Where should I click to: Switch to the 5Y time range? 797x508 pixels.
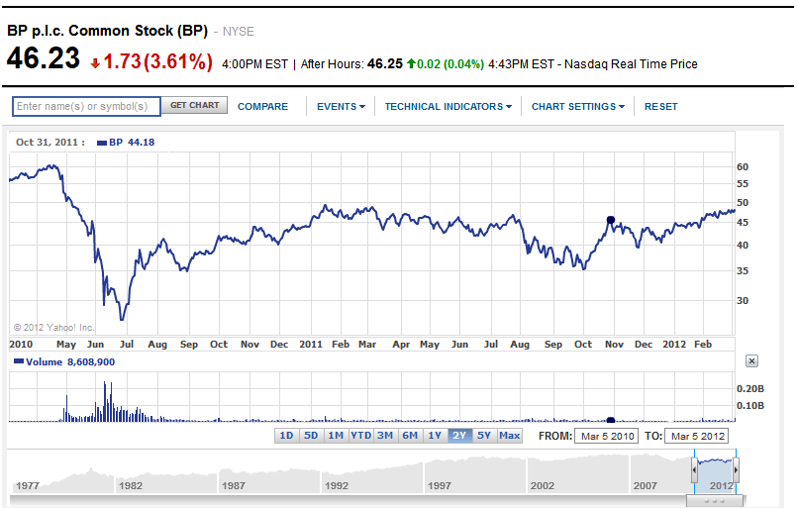484,436
